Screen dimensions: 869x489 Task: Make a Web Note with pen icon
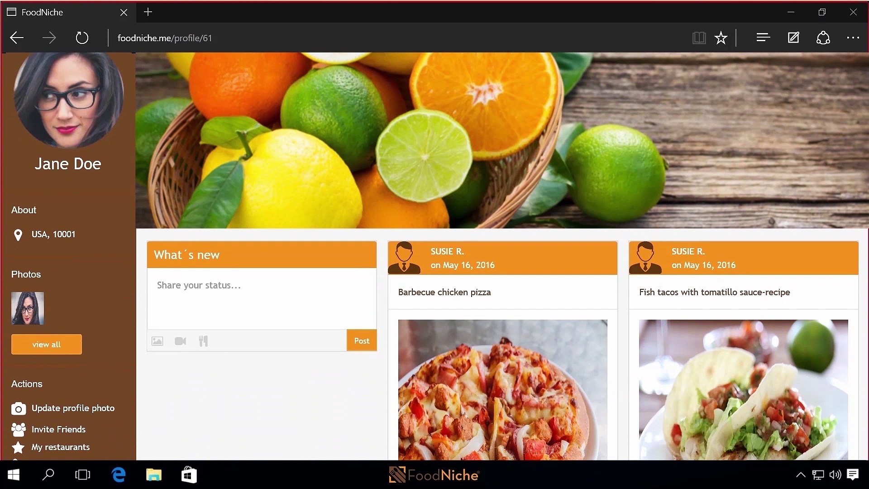[x=793, y=38]
